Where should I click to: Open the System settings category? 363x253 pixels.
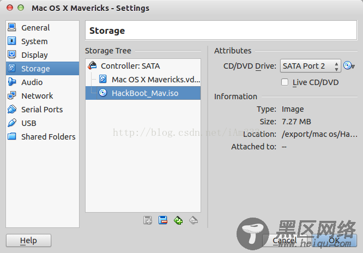(43, 41)
